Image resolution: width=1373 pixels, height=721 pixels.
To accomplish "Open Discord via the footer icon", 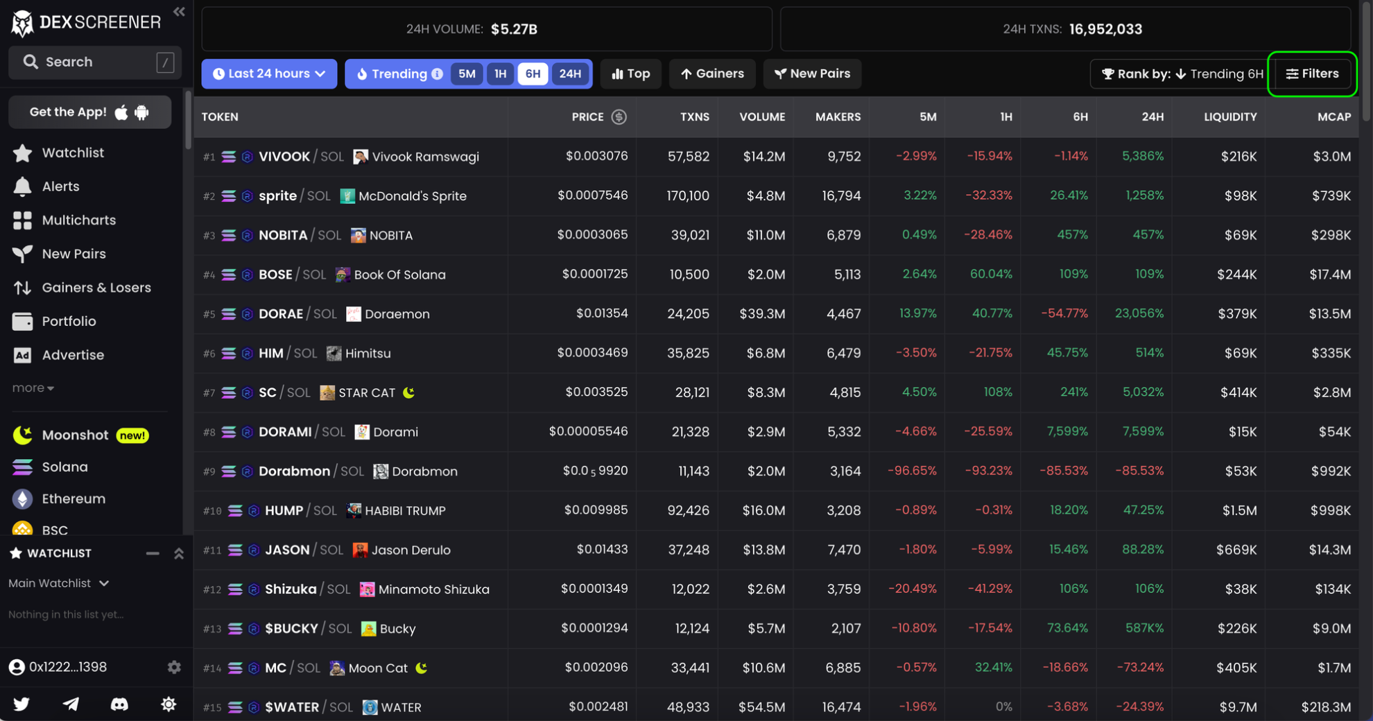I will 119,704.
